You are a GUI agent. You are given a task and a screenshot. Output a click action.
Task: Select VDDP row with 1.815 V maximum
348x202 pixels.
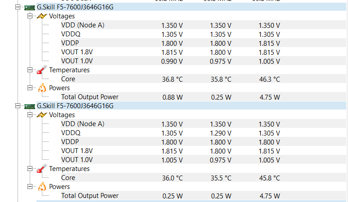(x=203, y=43)
